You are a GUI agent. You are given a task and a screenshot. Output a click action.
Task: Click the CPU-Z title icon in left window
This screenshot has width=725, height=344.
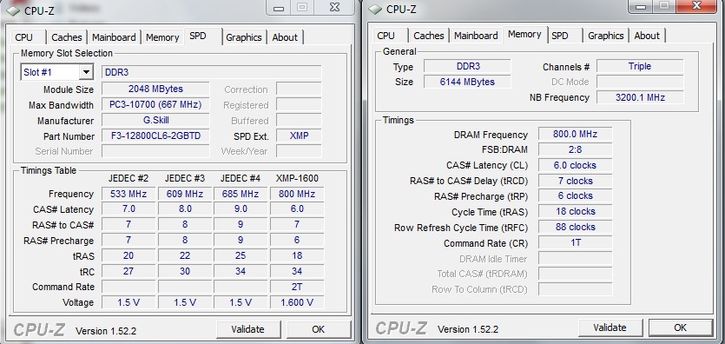[13, 11]
